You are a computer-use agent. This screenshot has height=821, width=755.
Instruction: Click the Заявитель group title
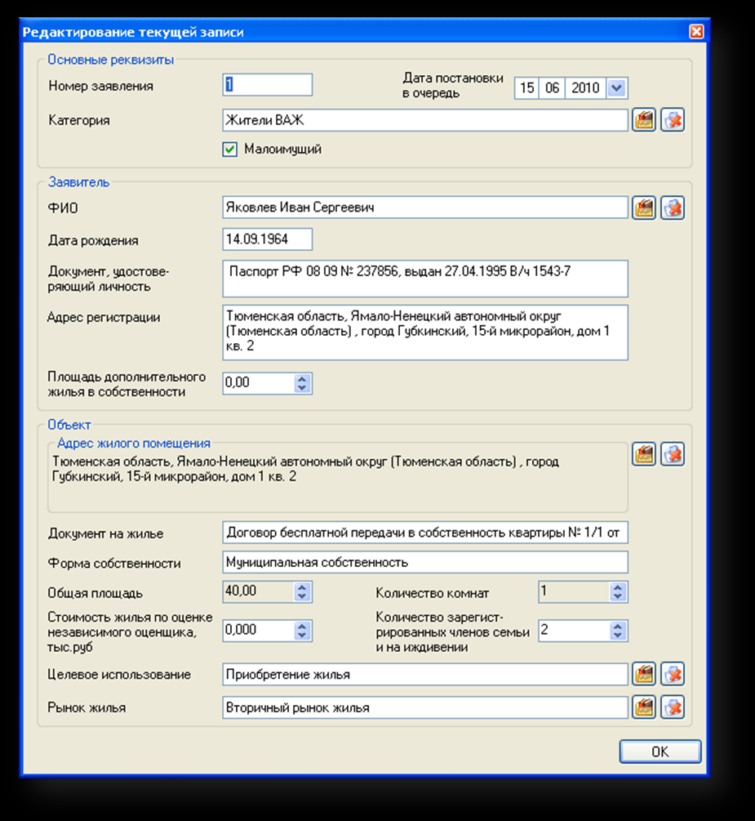point(78,182)
